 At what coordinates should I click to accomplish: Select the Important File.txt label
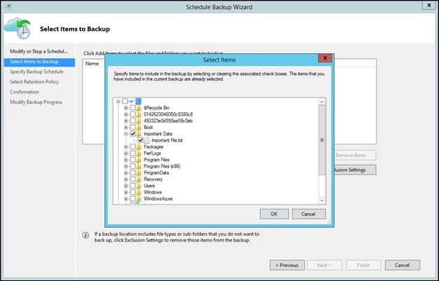point(167,140)
